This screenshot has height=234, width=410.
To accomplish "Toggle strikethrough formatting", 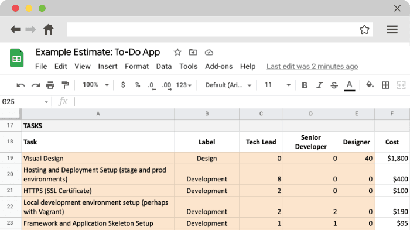I will (334, 85).
